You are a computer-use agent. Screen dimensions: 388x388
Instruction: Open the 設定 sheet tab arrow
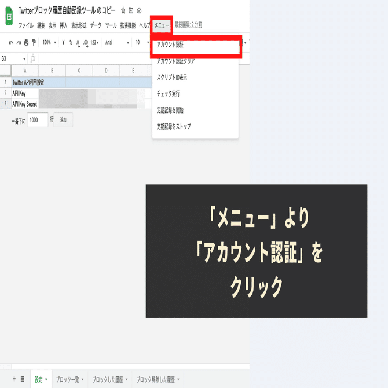pyautogui.click(x=46, y=379)
